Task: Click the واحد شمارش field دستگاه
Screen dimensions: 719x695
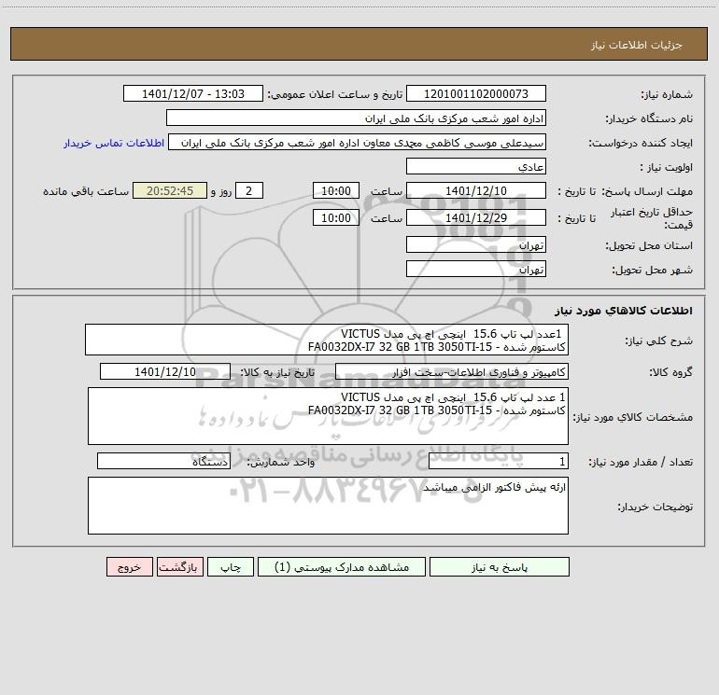Action: [x=163, y=462]
